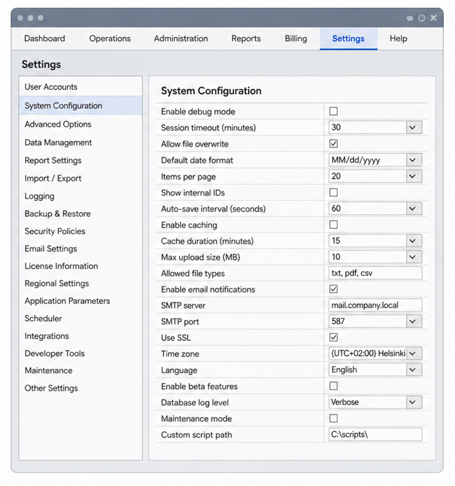This screenshot has width=455, height=486.
Task: Expand the Default date format dropdown
Action: tap(375, 160)
